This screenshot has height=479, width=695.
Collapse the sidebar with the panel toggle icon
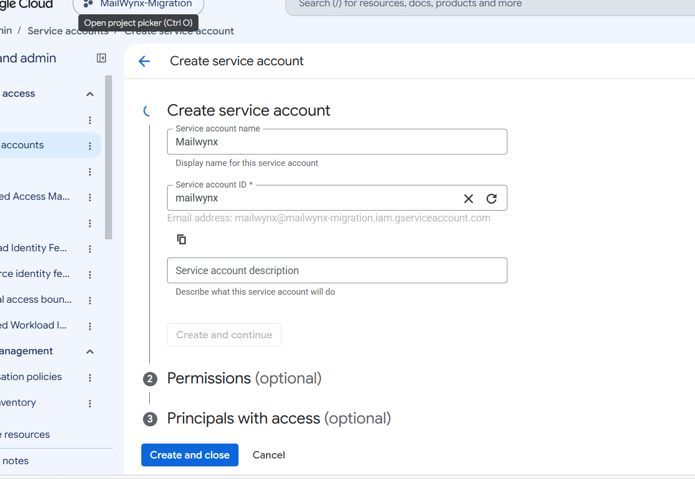pos(101,58)
